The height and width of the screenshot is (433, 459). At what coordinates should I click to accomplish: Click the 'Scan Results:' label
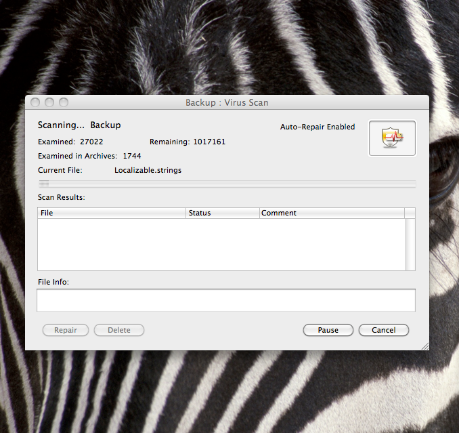pyautogui.click(x=62, y=197)
